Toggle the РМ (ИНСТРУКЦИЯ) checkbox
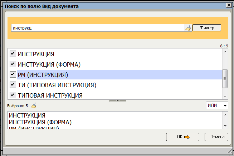This screenshot has width=234, height=156. click(13, 74)
